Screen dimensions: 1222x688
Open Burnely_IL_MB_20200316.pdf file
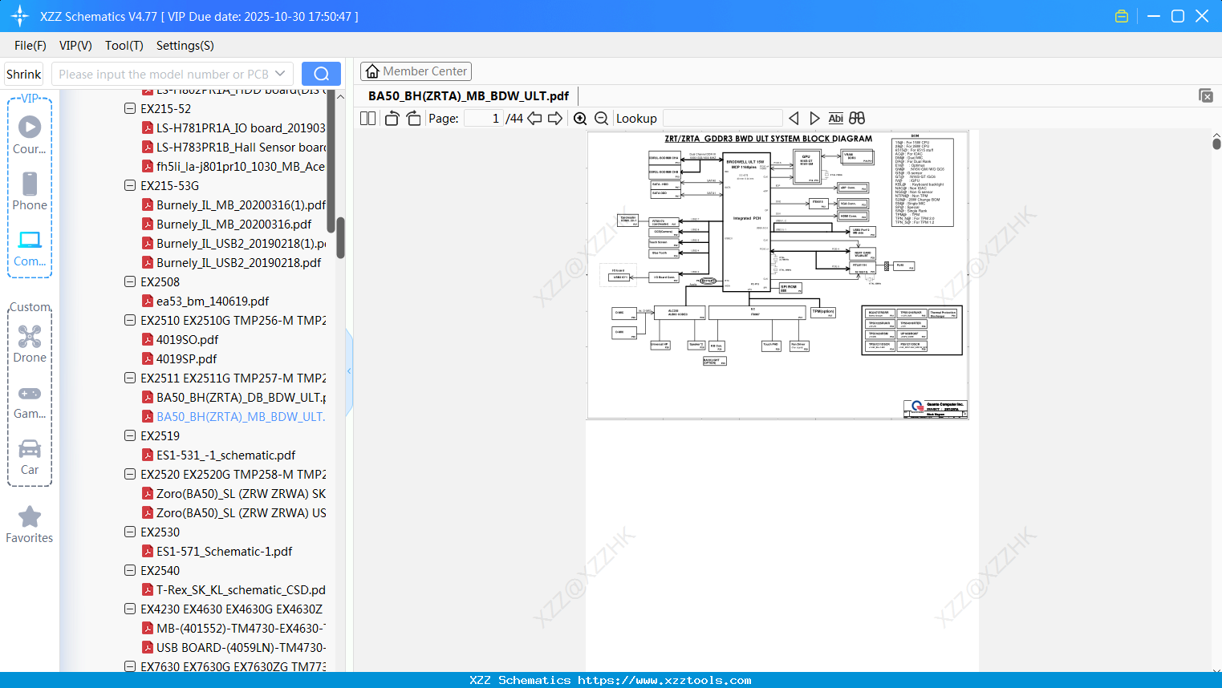coord(227,224)
